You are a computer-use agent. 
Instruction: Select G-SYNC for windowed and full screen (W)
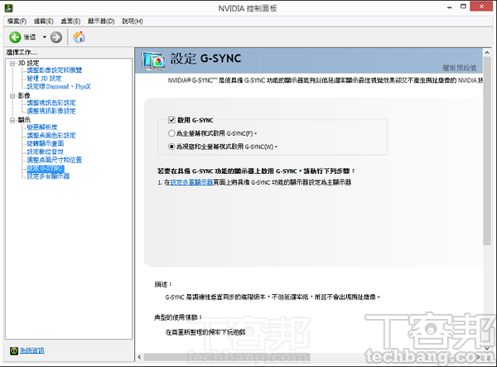pyautogui.click(x=171, y=147)
